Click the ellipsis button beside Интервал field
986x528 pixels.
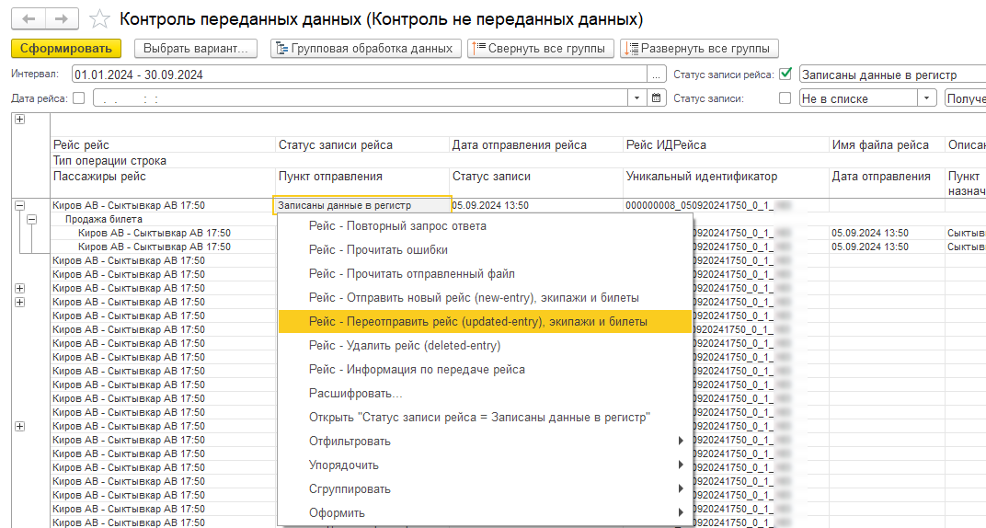pyautogui.click(x=657, y=75)
